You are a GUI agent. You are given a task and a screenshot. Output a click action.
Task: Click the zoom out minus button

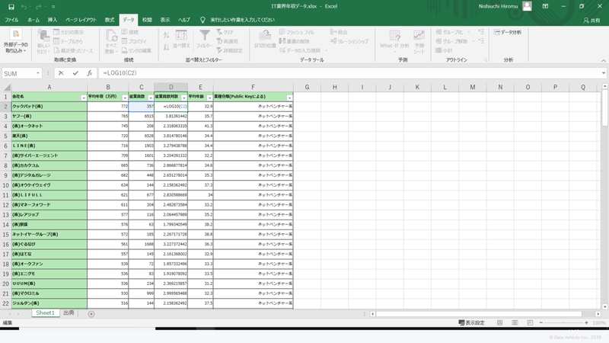point(541,322)
